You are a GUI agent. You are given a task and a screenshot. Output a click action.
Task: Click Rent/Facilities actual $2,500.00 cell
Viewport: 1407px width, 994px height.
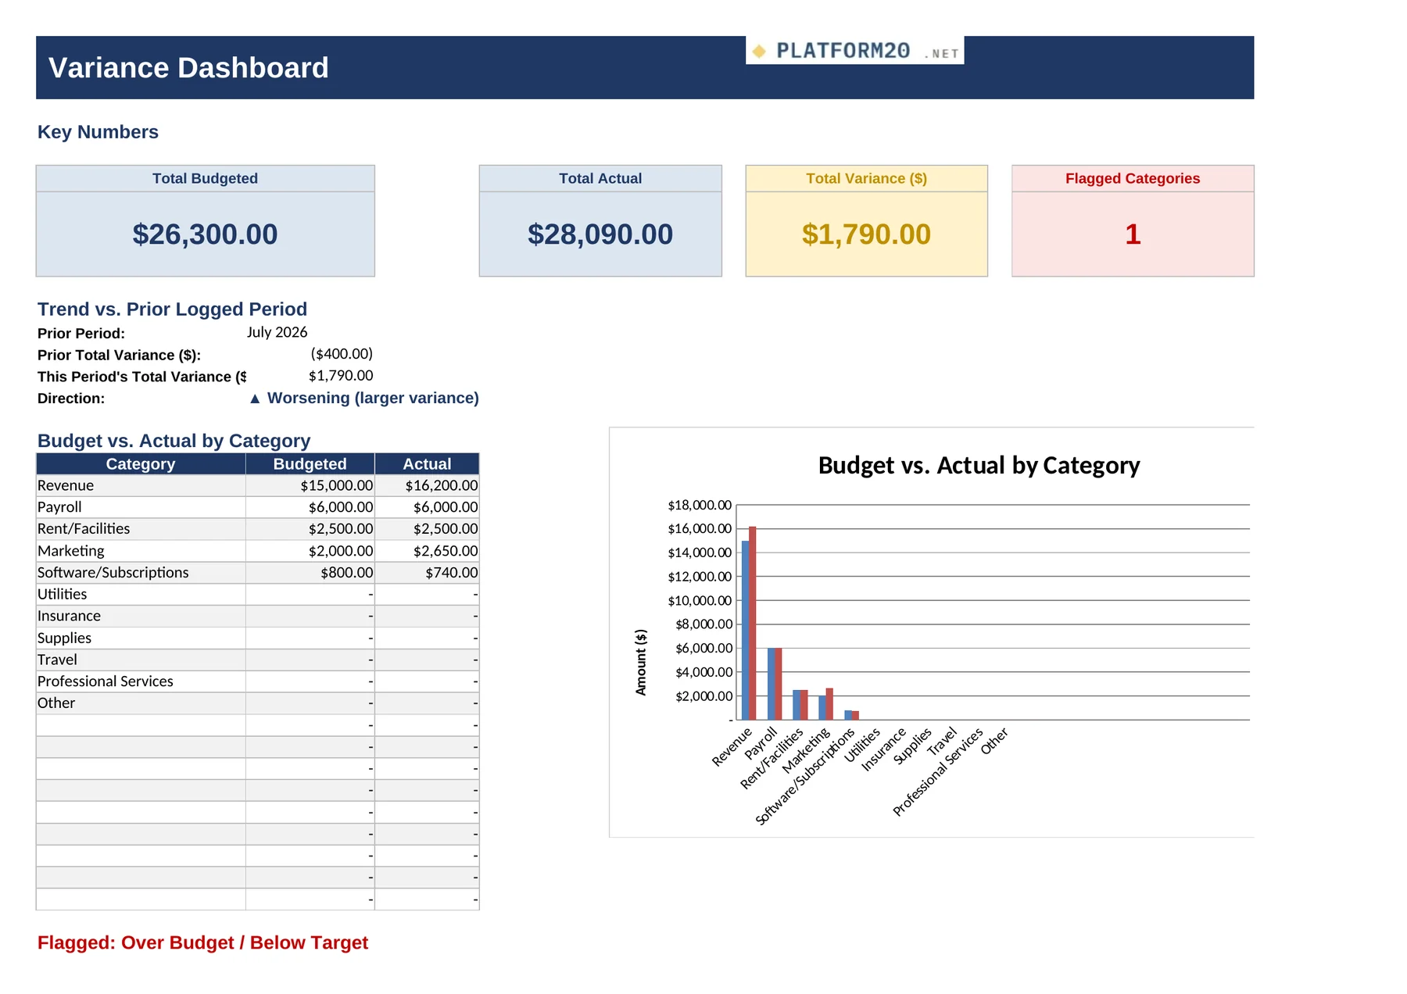427,529
